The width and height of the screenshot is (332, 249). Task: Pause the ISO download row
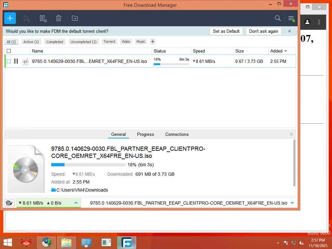click(x=16, y=61)
